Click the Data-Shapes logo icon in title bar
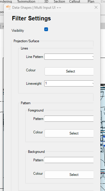 click(8, 7)
